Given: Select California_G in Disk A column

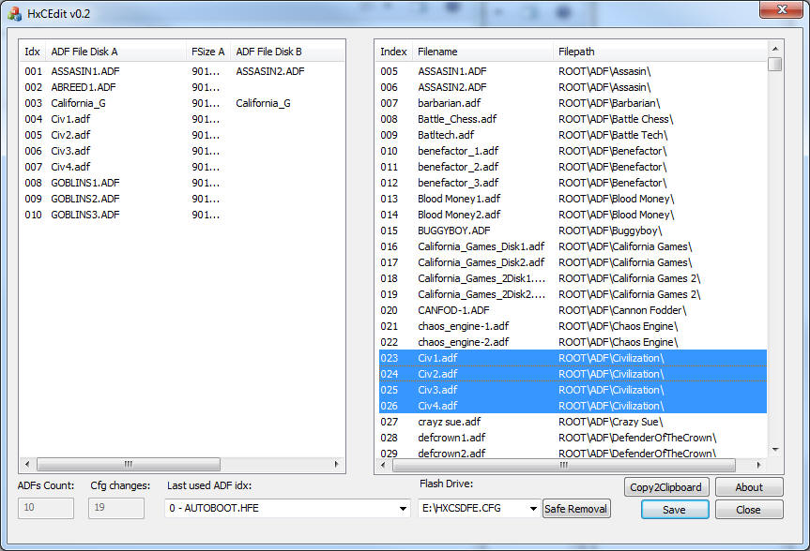Looking at the screenshot, I should (78, 103).
